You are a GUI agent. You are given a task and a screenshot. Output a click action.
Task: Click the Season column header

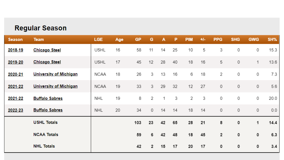point(15,40)
